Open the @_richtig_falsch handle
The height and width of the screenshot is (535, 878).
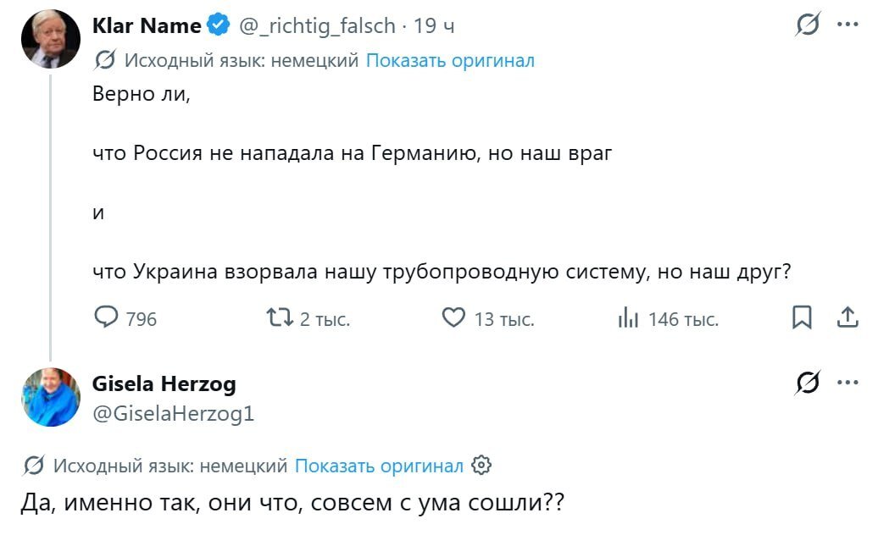(x=318, y=26)
